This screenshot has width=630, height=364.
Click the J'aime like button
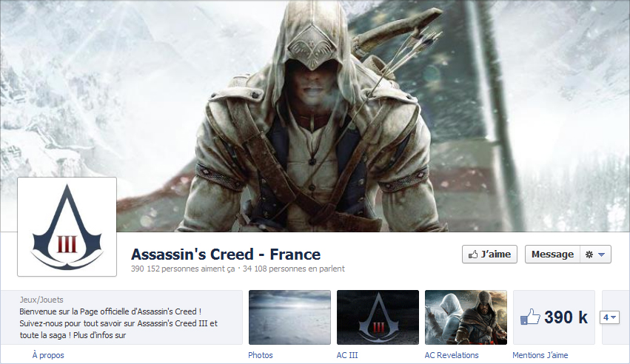coord(489,255)
